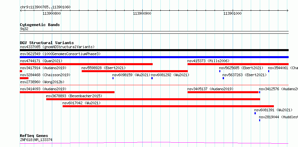Click the Cytogenetic Bands track heading
The width and height of the screenshot is (298, 147).
(x=40, y=25)
